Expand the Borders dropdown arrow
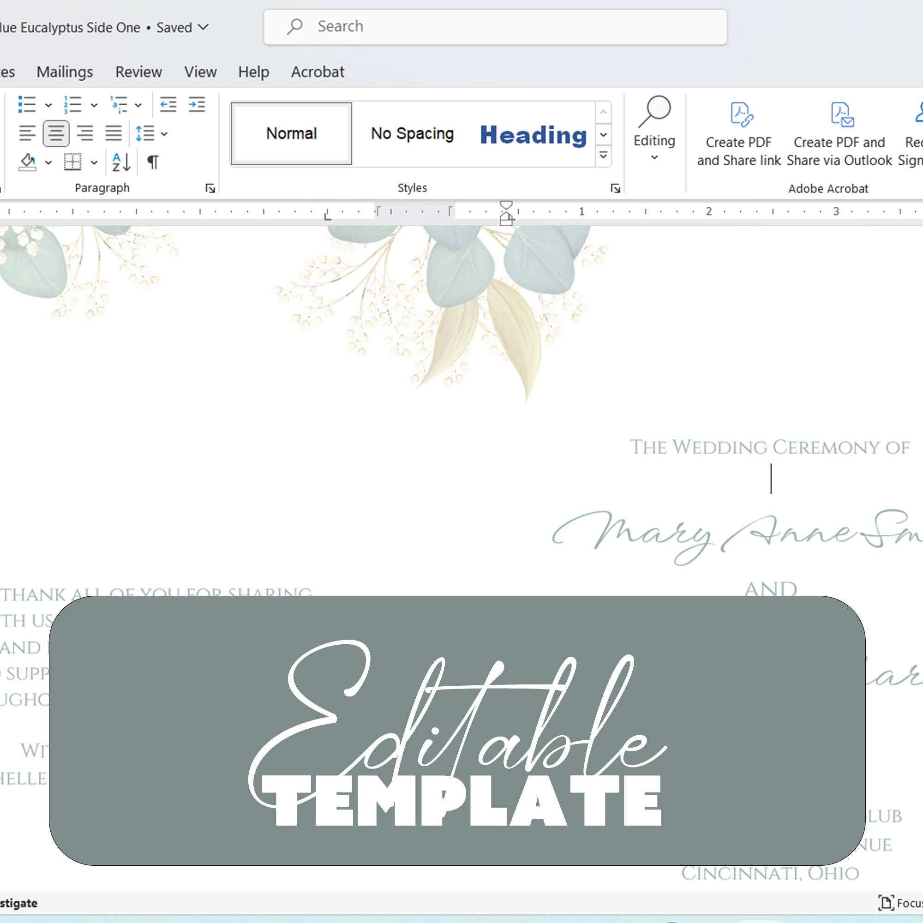 pos(94,164)
